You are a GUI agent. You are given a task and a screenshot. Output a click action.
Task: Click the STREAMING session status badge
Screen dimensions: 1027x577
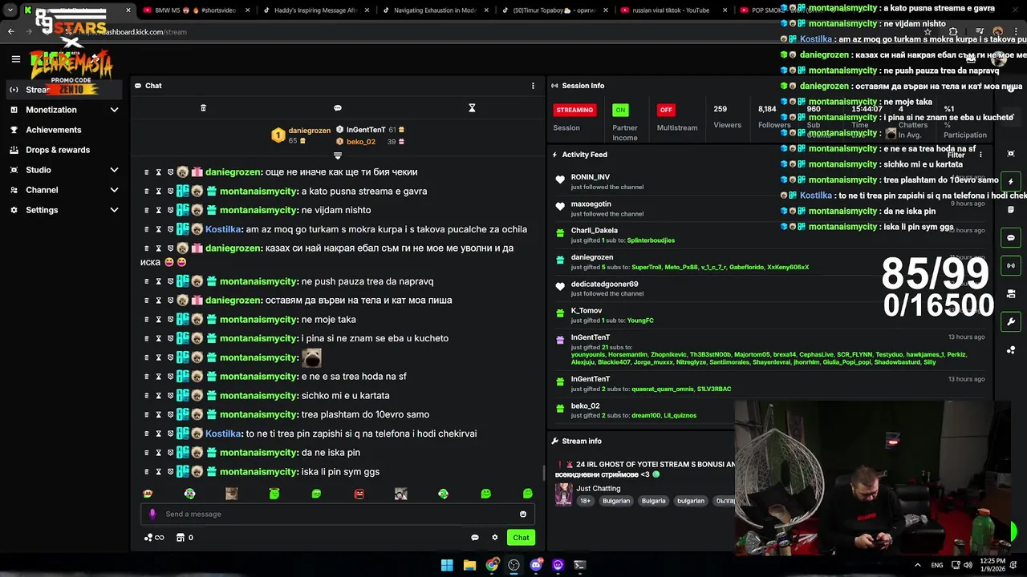574,110
